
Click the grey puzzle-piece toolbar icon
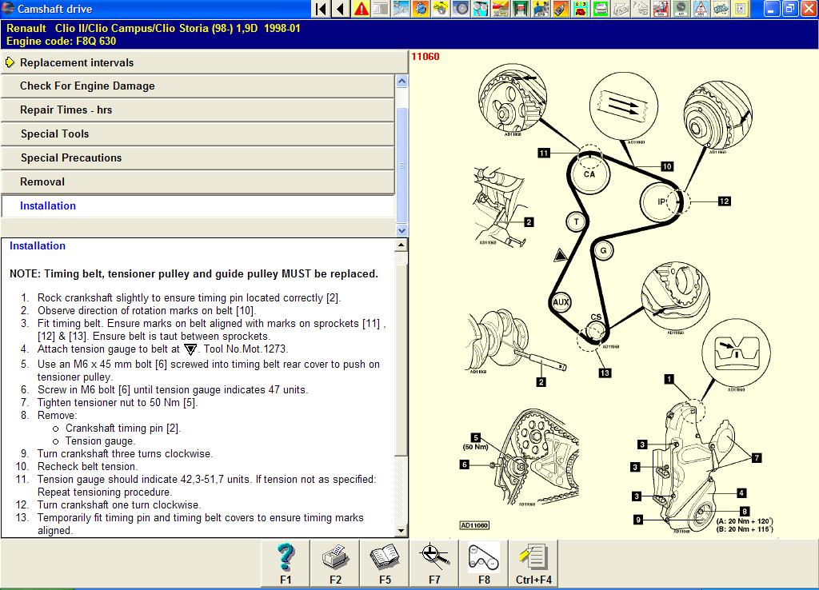coord(620,9)
